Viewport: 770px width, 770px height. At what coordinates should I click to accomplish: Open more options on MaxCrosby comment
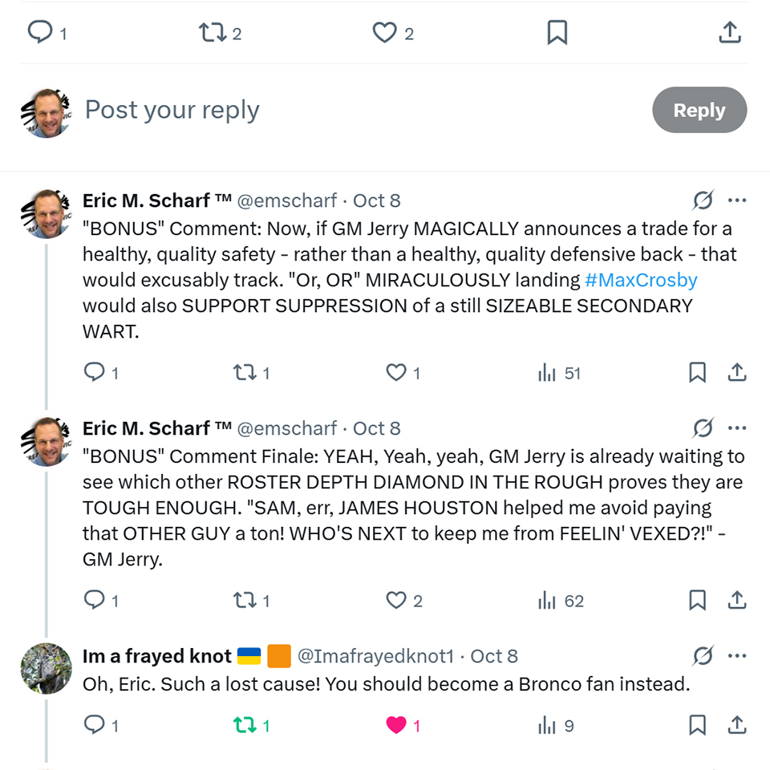tap(736, 200)
